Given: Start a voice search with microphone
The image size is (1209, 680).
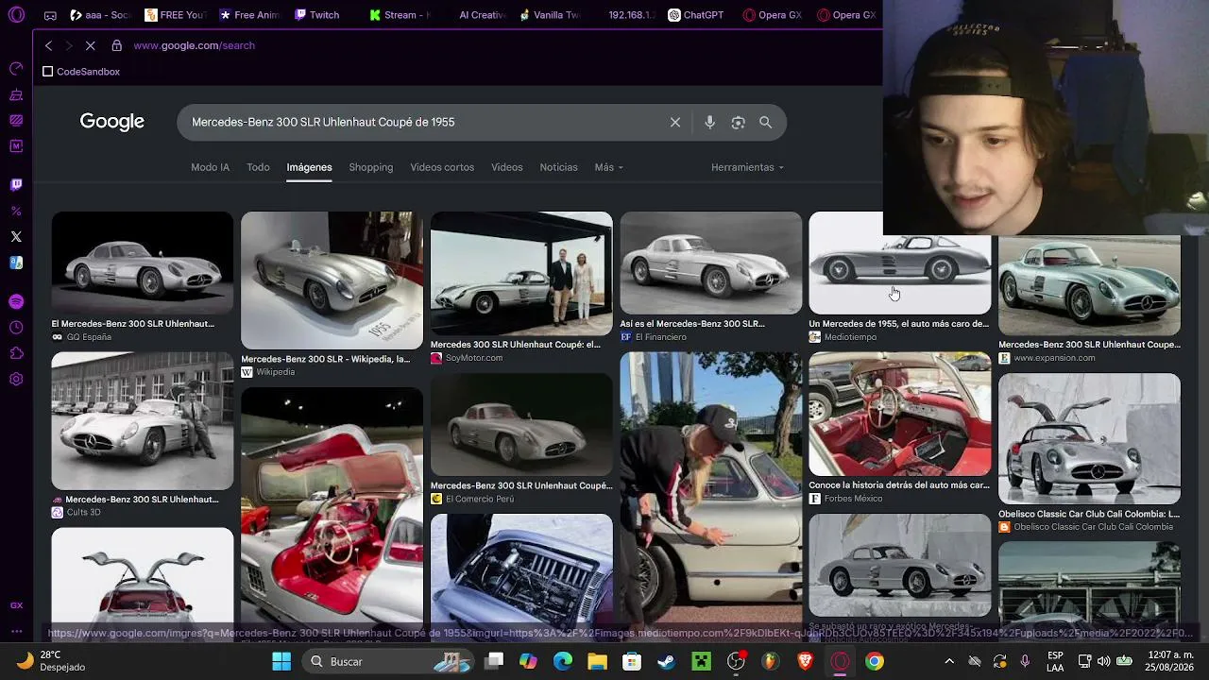Looking at the screenshot, I should click(x=710, y=123).
